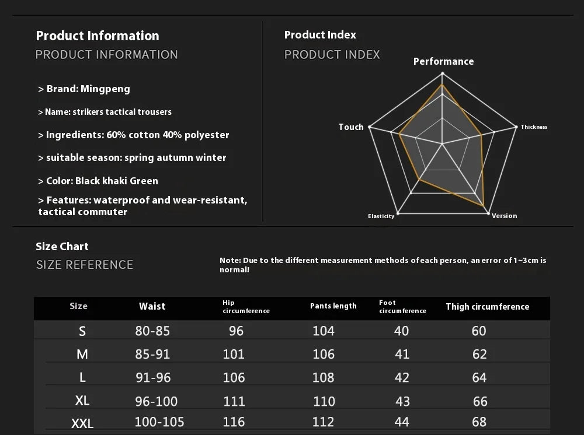Click the Size Chart heading

click(62, 247)
